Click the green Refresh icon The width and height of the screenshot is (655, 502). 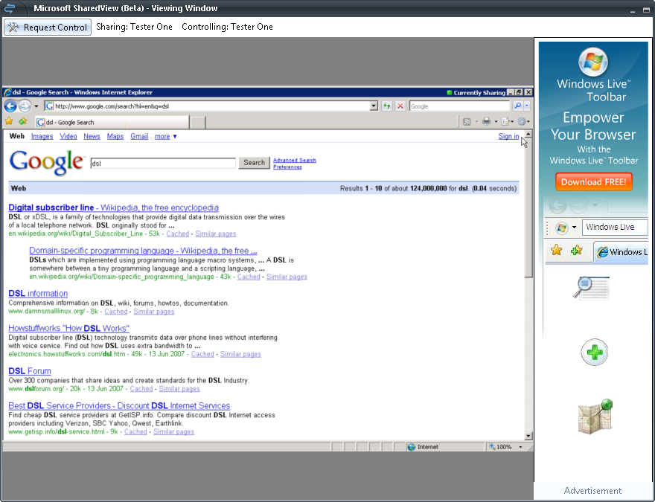(387, 106)
